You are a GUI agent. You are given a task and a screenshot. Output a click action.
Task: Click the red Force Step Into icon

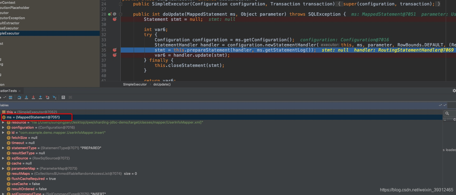pyautogui.click(x=33, y=97)
